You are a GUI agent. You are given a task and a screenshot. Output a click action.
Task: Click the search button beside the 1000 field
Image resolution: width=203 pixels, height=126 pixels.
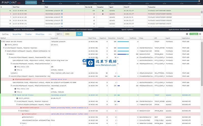pos(79,34)
